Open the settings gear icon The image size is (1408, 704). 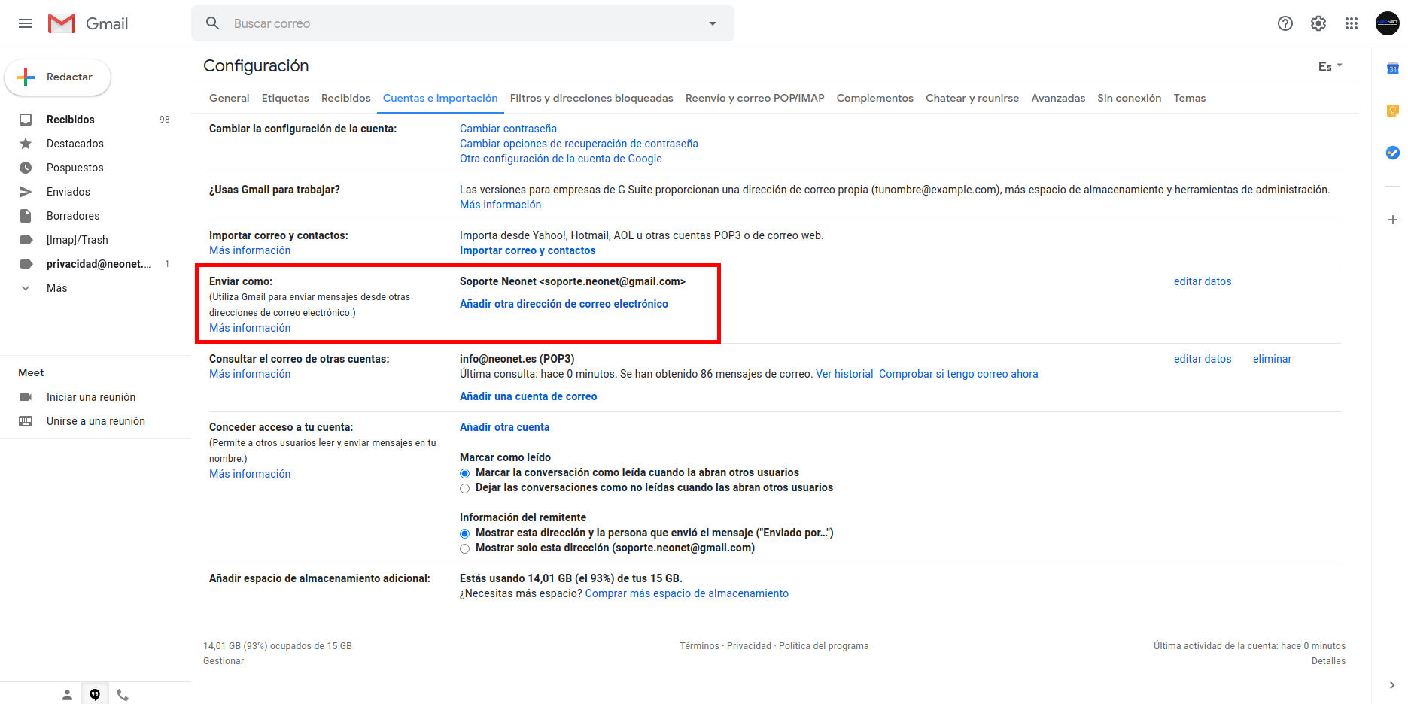click(1318, 23)
